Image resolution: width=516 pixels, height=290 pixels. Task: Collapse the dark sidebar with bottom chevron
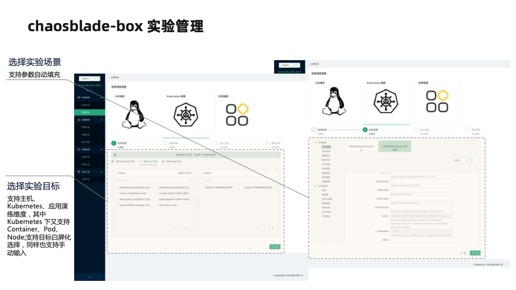tap(90, 277)
